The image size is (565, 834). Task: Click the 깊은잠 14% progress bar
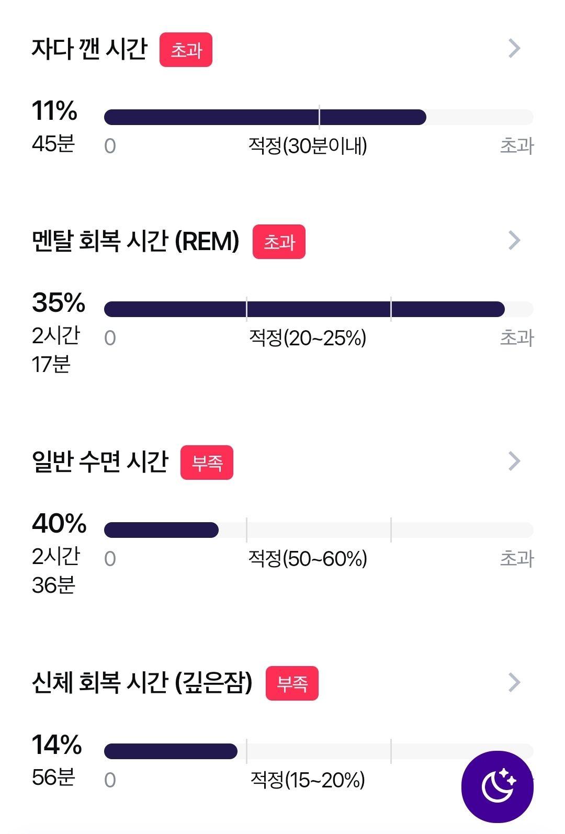(319, 751)
